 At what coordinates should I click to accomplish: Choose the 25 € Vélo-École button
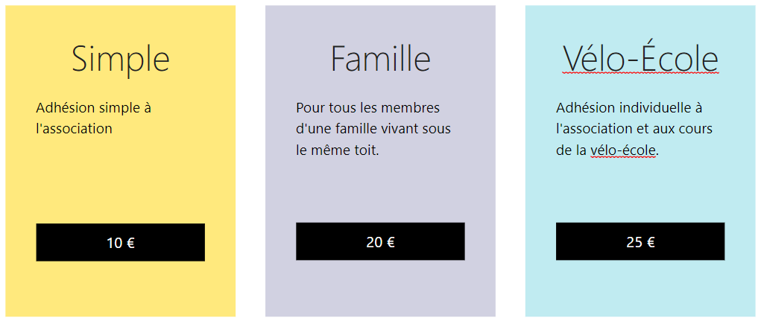click(640, 241)
